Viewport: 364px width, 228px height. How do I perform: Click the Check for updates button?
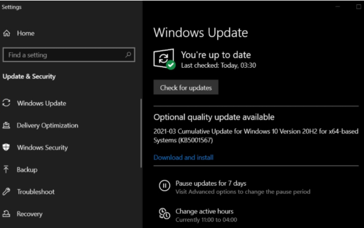[x=186, y=87]
